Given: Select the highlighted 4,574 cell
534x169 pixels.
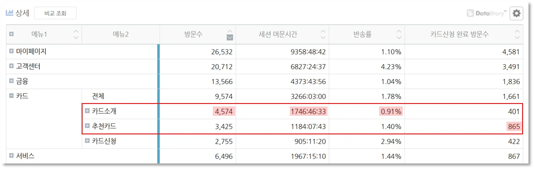Looking at the screenshot, I should pos(223,111).
